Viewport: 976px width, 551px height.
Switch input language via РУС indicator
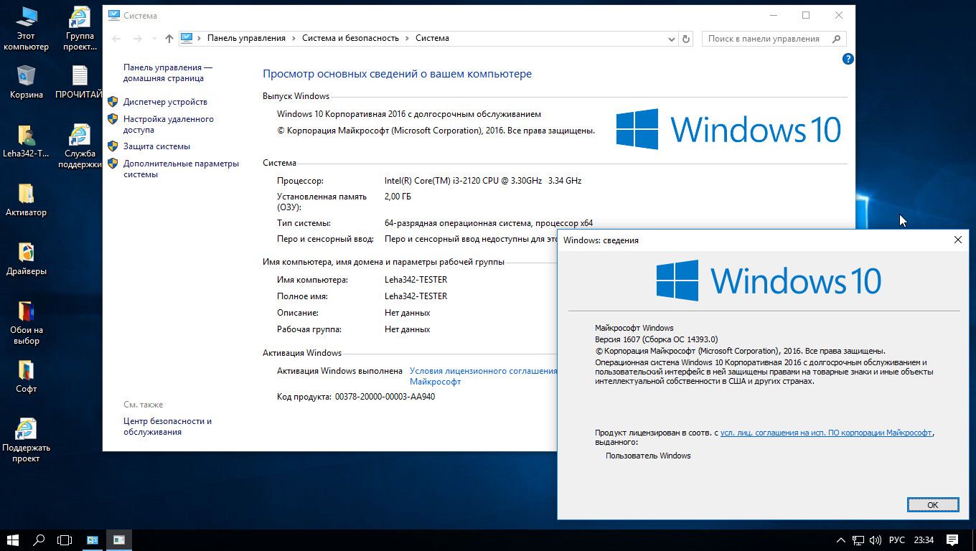click(897, 540)
